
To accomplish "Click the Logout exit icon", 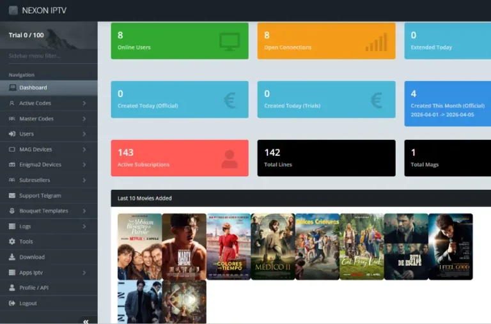I will point(12,303).
